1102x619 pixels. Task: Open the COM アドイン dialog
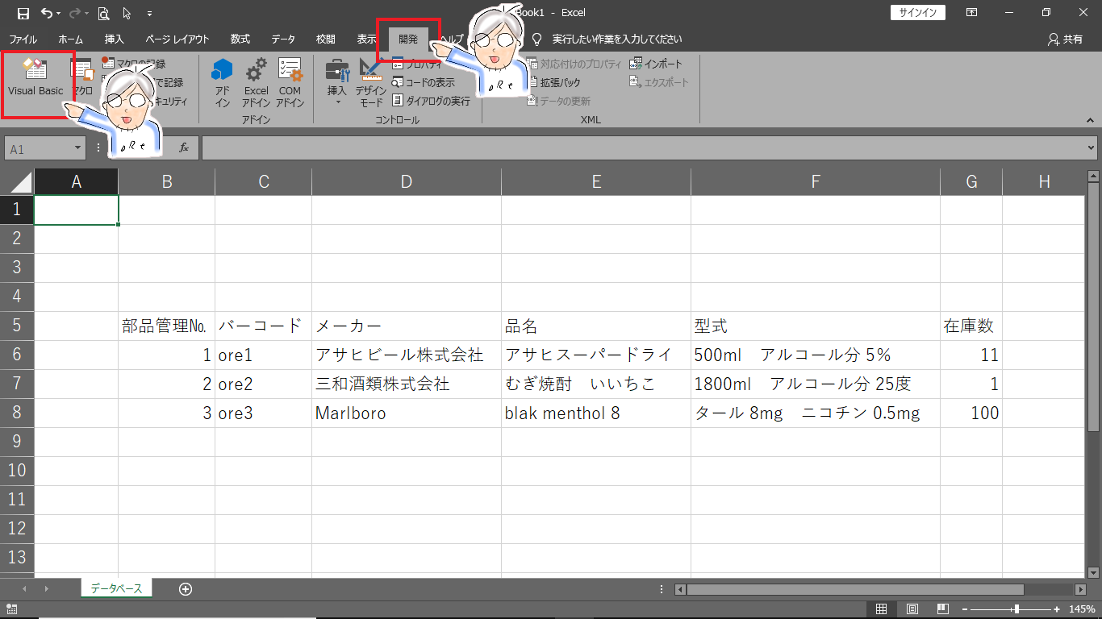coord(290,83)
